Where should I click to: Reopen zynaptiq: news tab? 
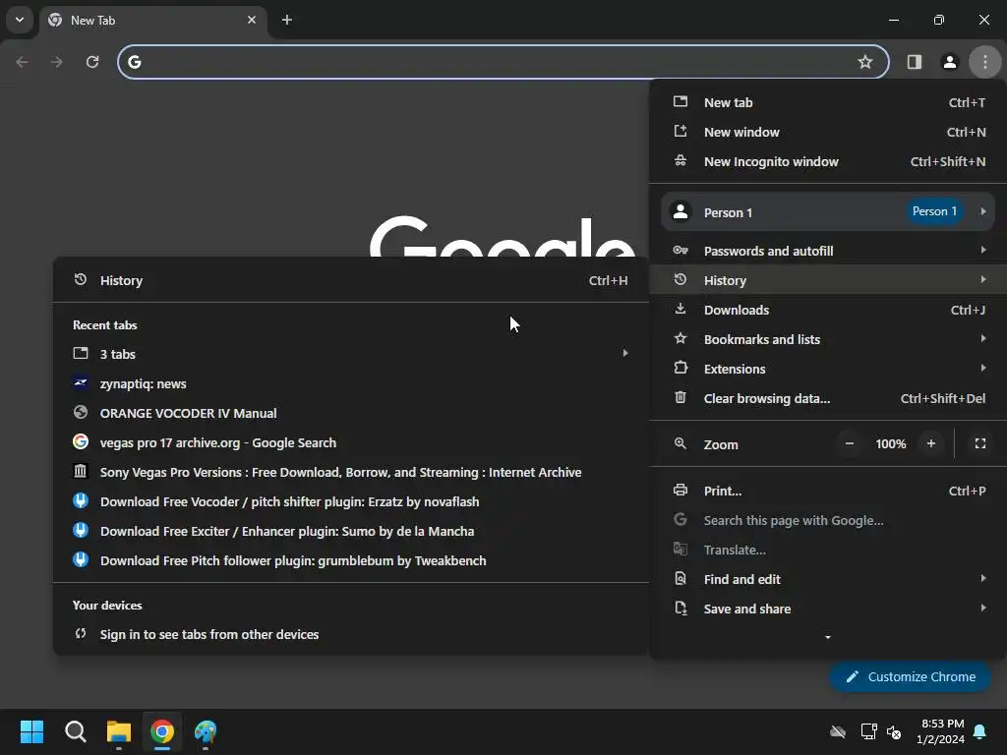point(351,384)
